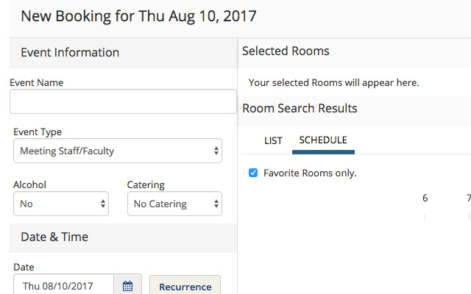Click the New Booking page title

coord(139,15)
